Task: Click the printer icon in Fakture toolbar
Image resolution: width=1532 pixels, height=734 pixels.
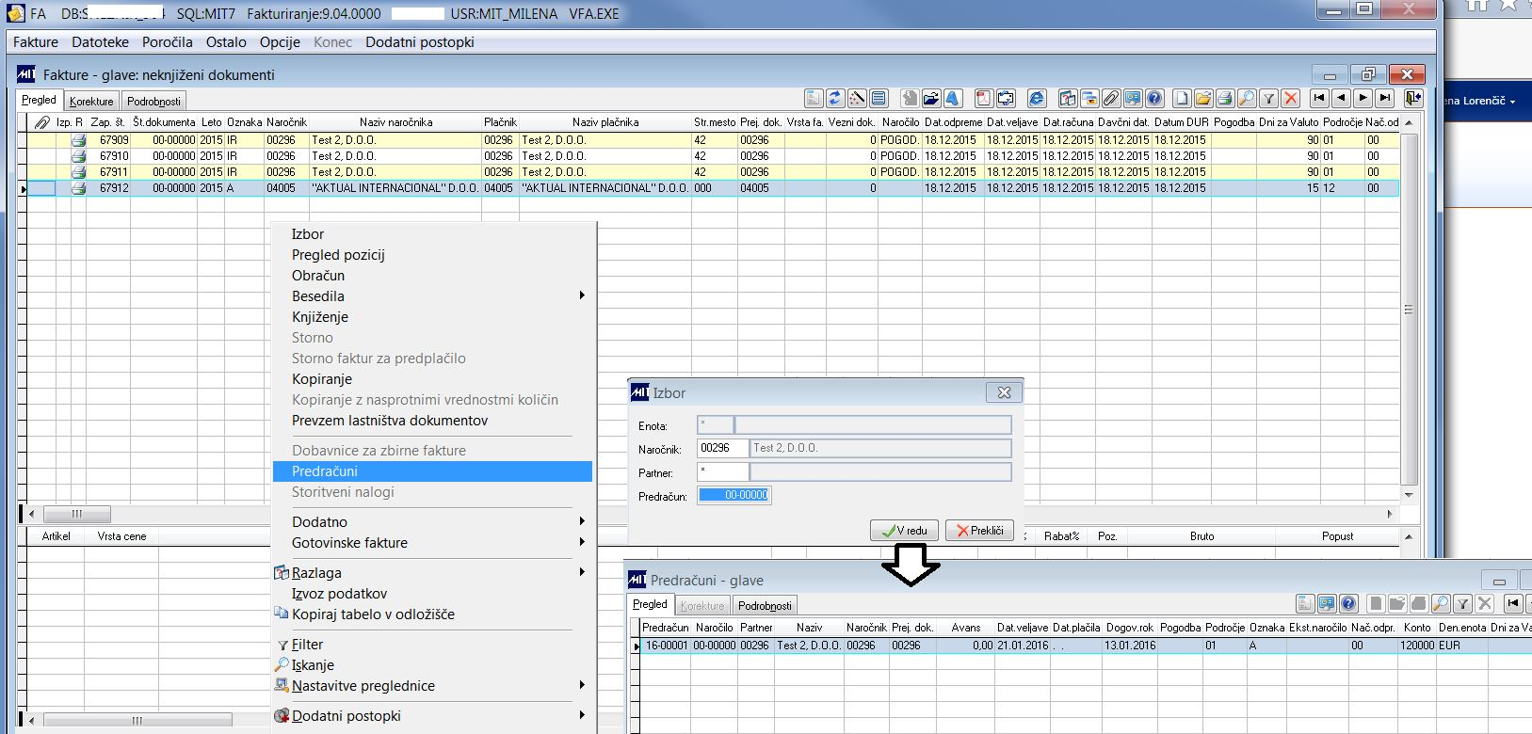Action: coord(1225,99)
